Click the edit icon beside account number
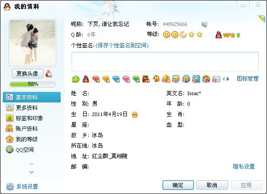The image size is (267, 194). (x=204, y=25)
